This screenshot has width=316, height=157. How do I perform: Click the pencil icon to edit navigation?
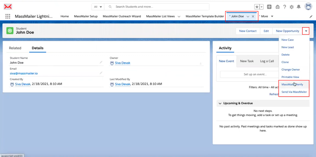coord(311,16)
